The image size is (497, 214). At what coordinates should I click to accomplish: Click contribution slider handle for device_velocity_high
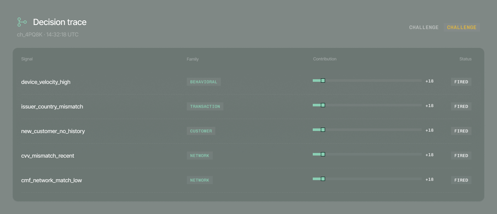323,81
